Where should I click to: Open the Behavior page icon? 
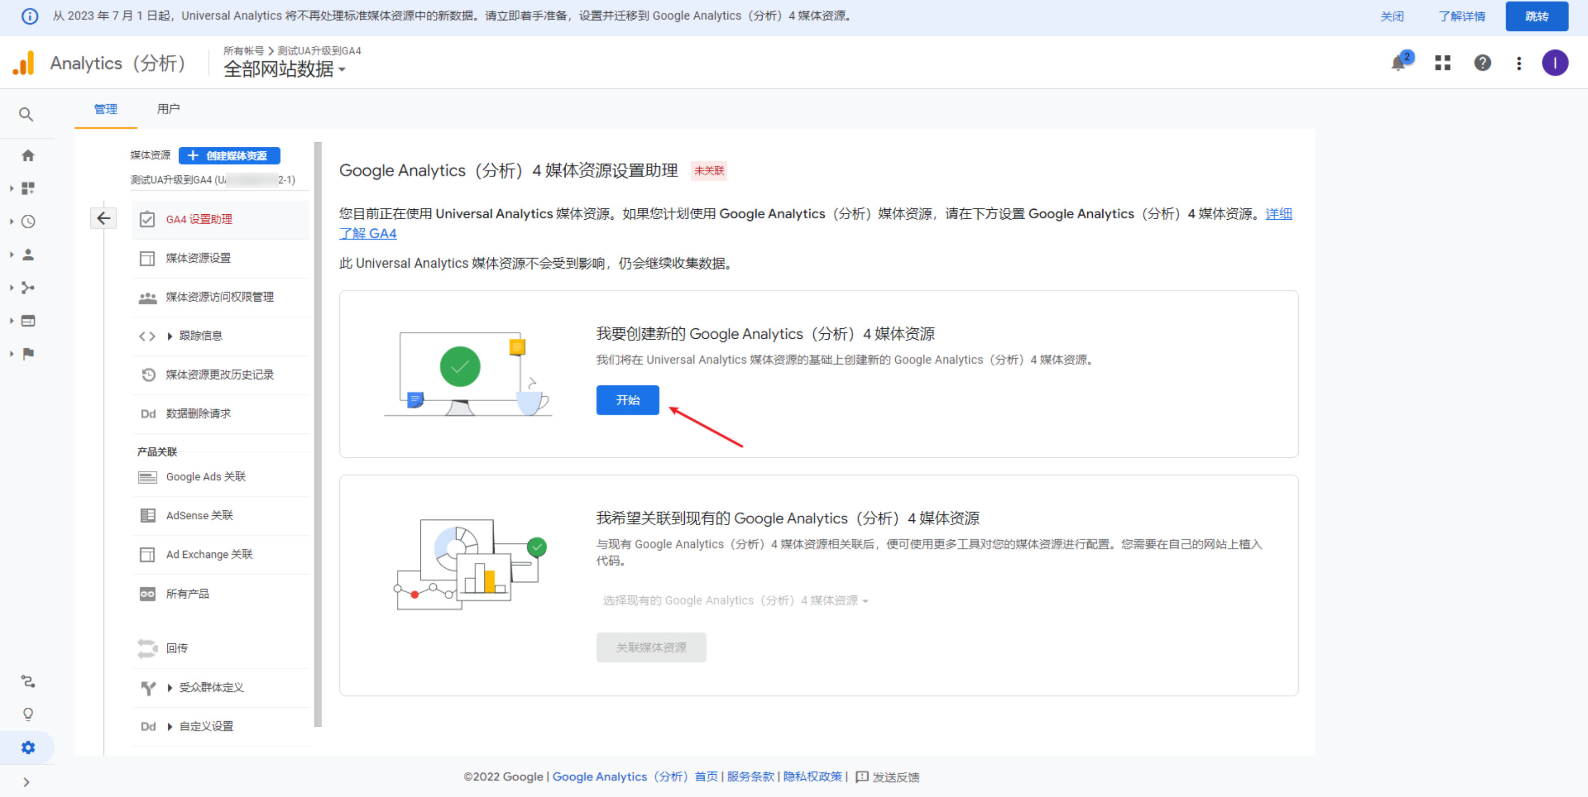point(28,320)
